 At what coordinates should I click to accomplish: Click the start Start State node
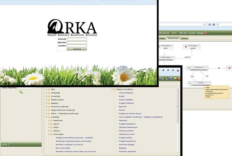[165, 47]
